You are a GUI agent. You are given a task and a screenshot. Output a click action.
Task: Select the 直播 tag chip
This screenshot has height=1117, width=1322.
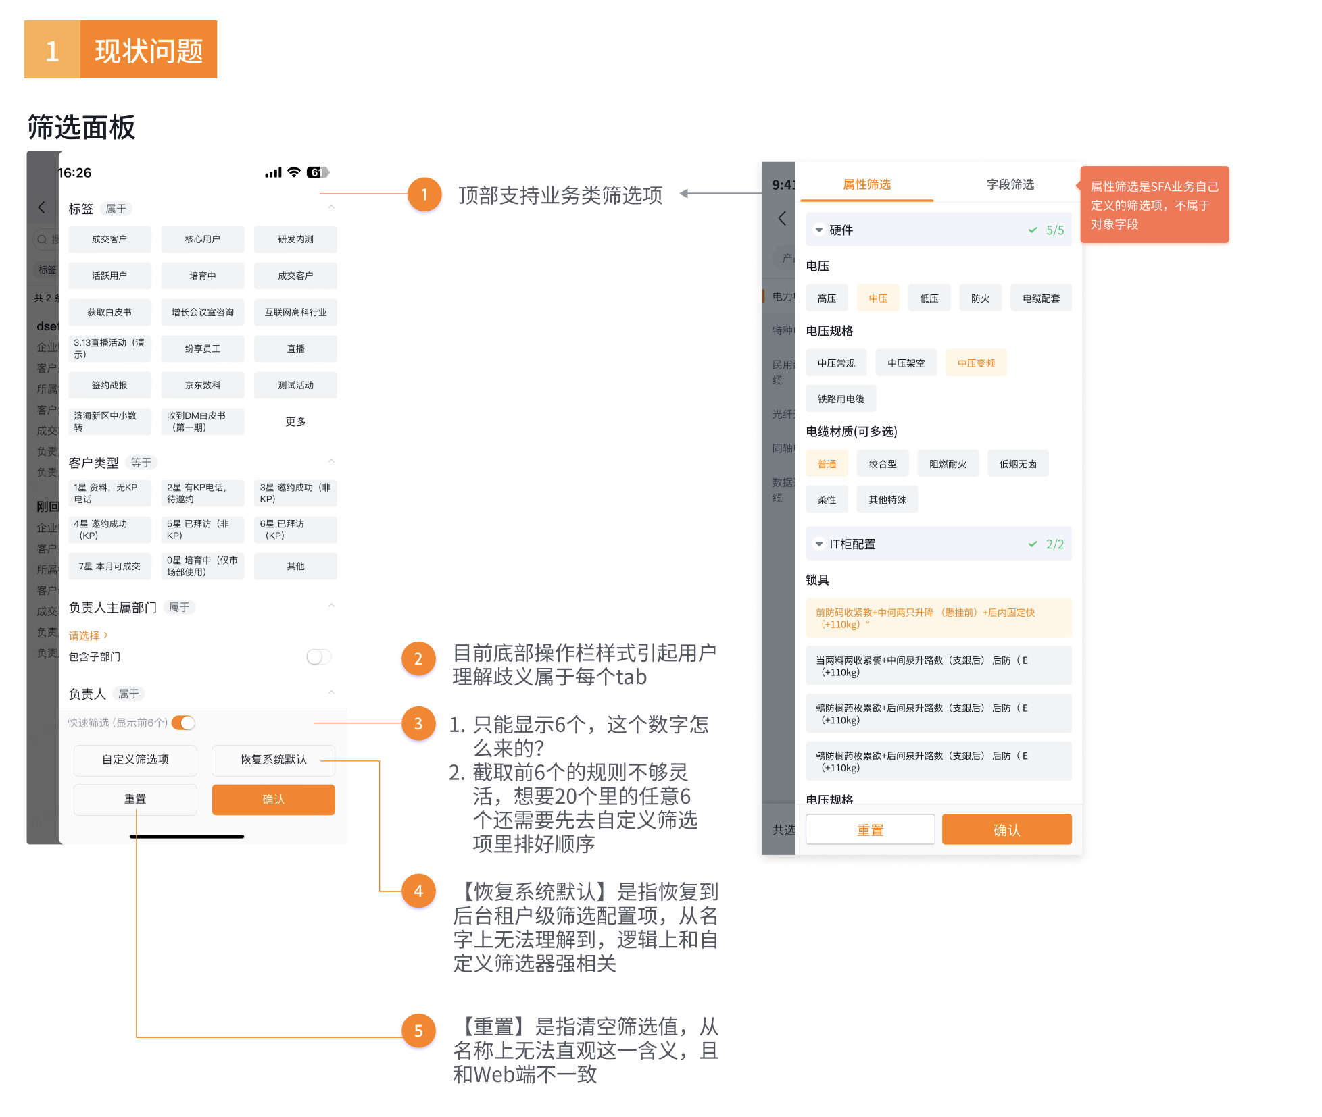[295, 348]
